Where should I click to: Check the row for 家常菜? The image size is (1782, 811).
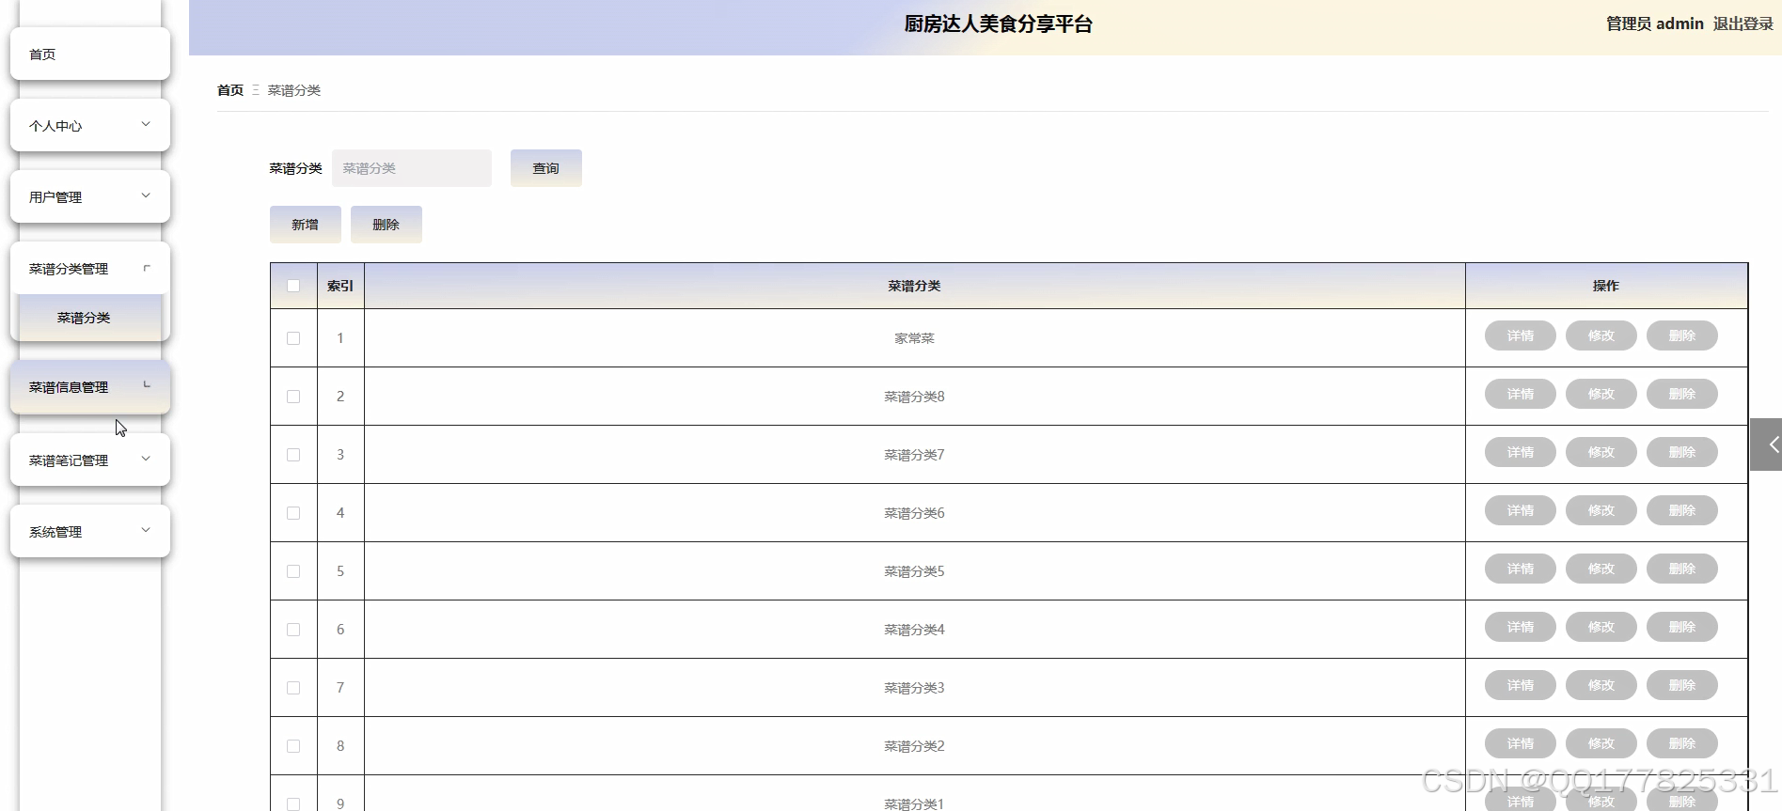point(293,338)
